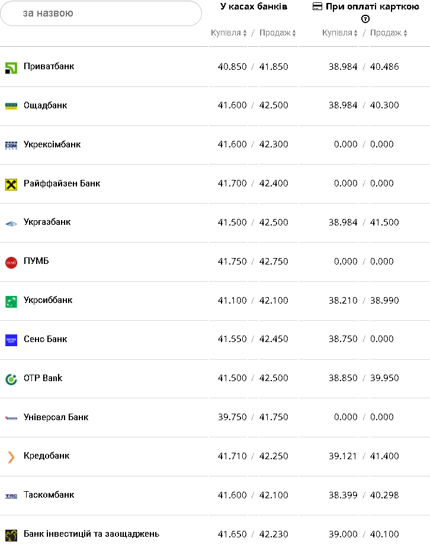The image size is (430, 548).
Task: Click the Сенс Банк logo icon
Action: click(11, 340)
